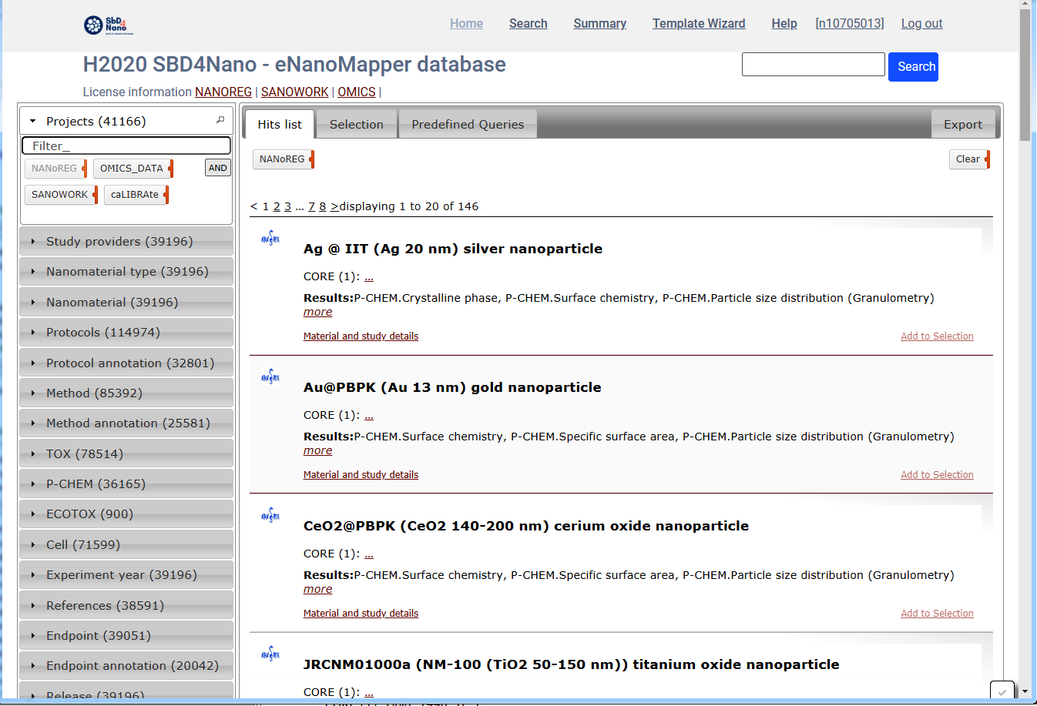Toggle the caLIBRAte project filter tag

(x=136, y=195)
